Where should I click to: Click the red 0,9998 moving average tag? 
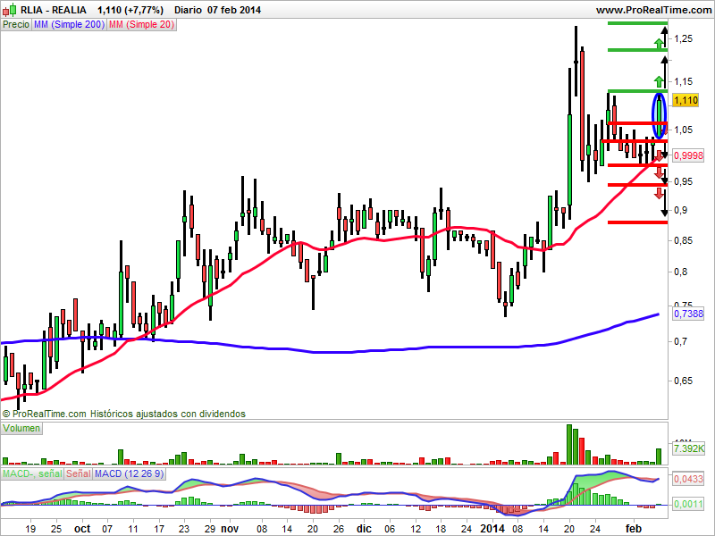[688, 155]
